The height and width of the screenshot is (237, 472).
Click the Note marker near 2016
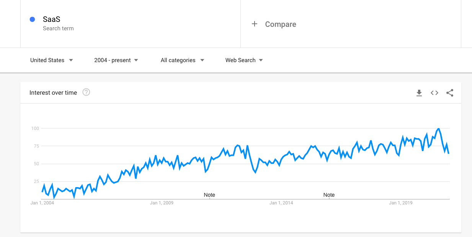329,195
